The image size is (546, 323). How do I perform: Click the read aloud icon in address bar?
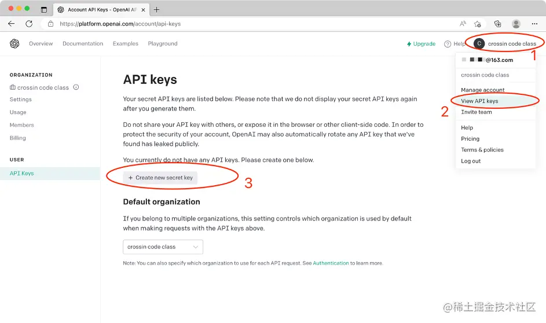(463, 24)
